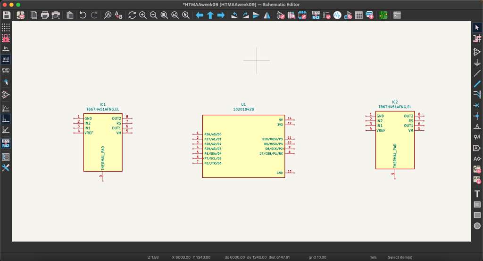Undo the last action
483x261 pixels.
(x=83, y=15)
